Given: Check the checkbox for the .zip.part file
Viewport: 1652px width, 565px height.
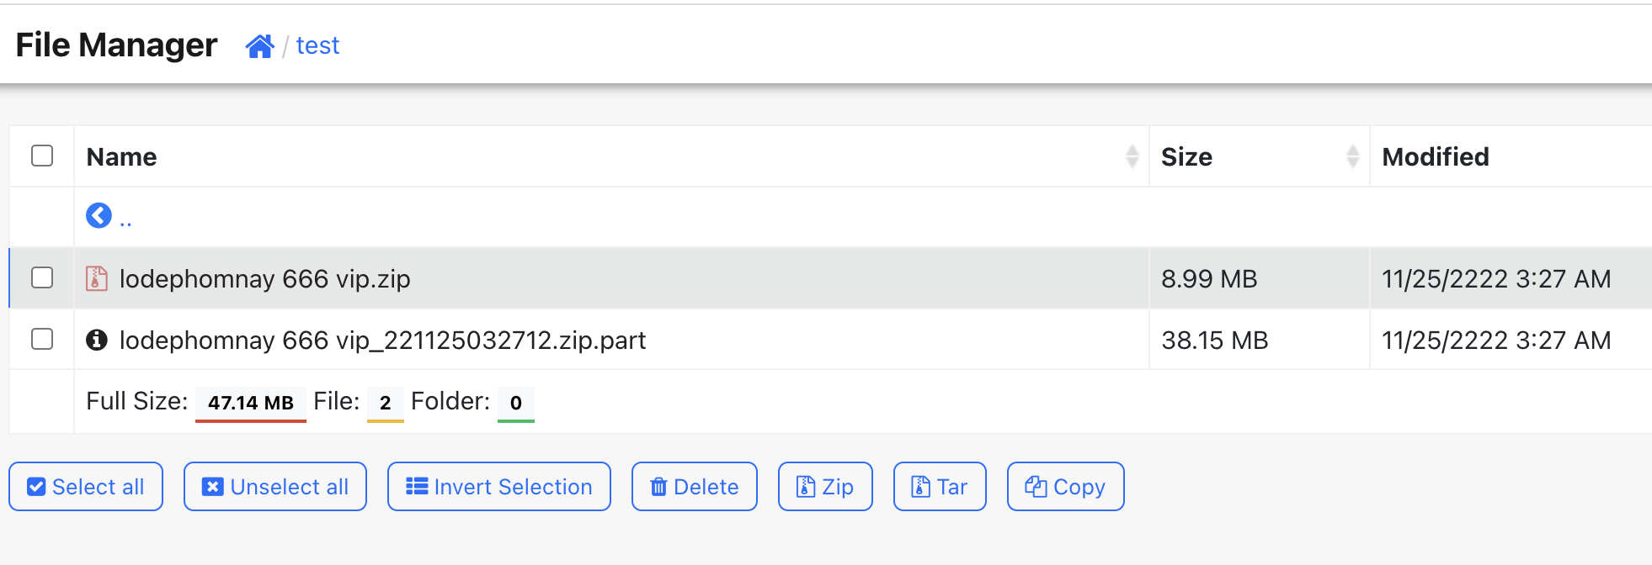Looking at the screenshot, I should point(41,341).
